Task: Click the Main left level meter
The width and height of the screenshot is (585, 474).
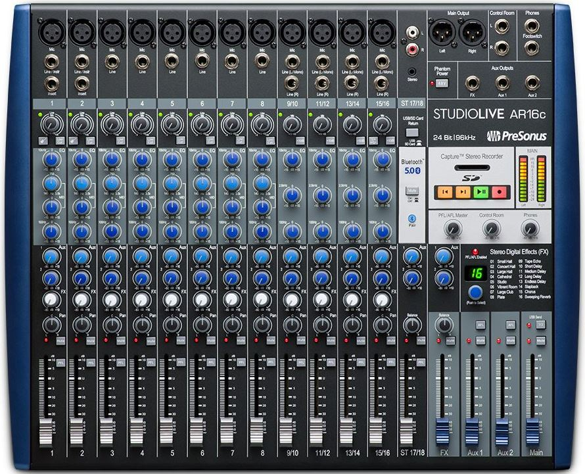Action: (x=523, y=179)
